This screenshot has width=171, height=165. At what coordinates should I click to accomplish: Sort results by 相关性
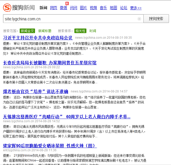[x=80, y=31]
